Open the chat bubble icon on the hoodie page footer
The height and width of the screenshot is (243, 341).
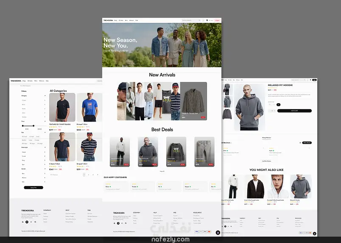315,234
